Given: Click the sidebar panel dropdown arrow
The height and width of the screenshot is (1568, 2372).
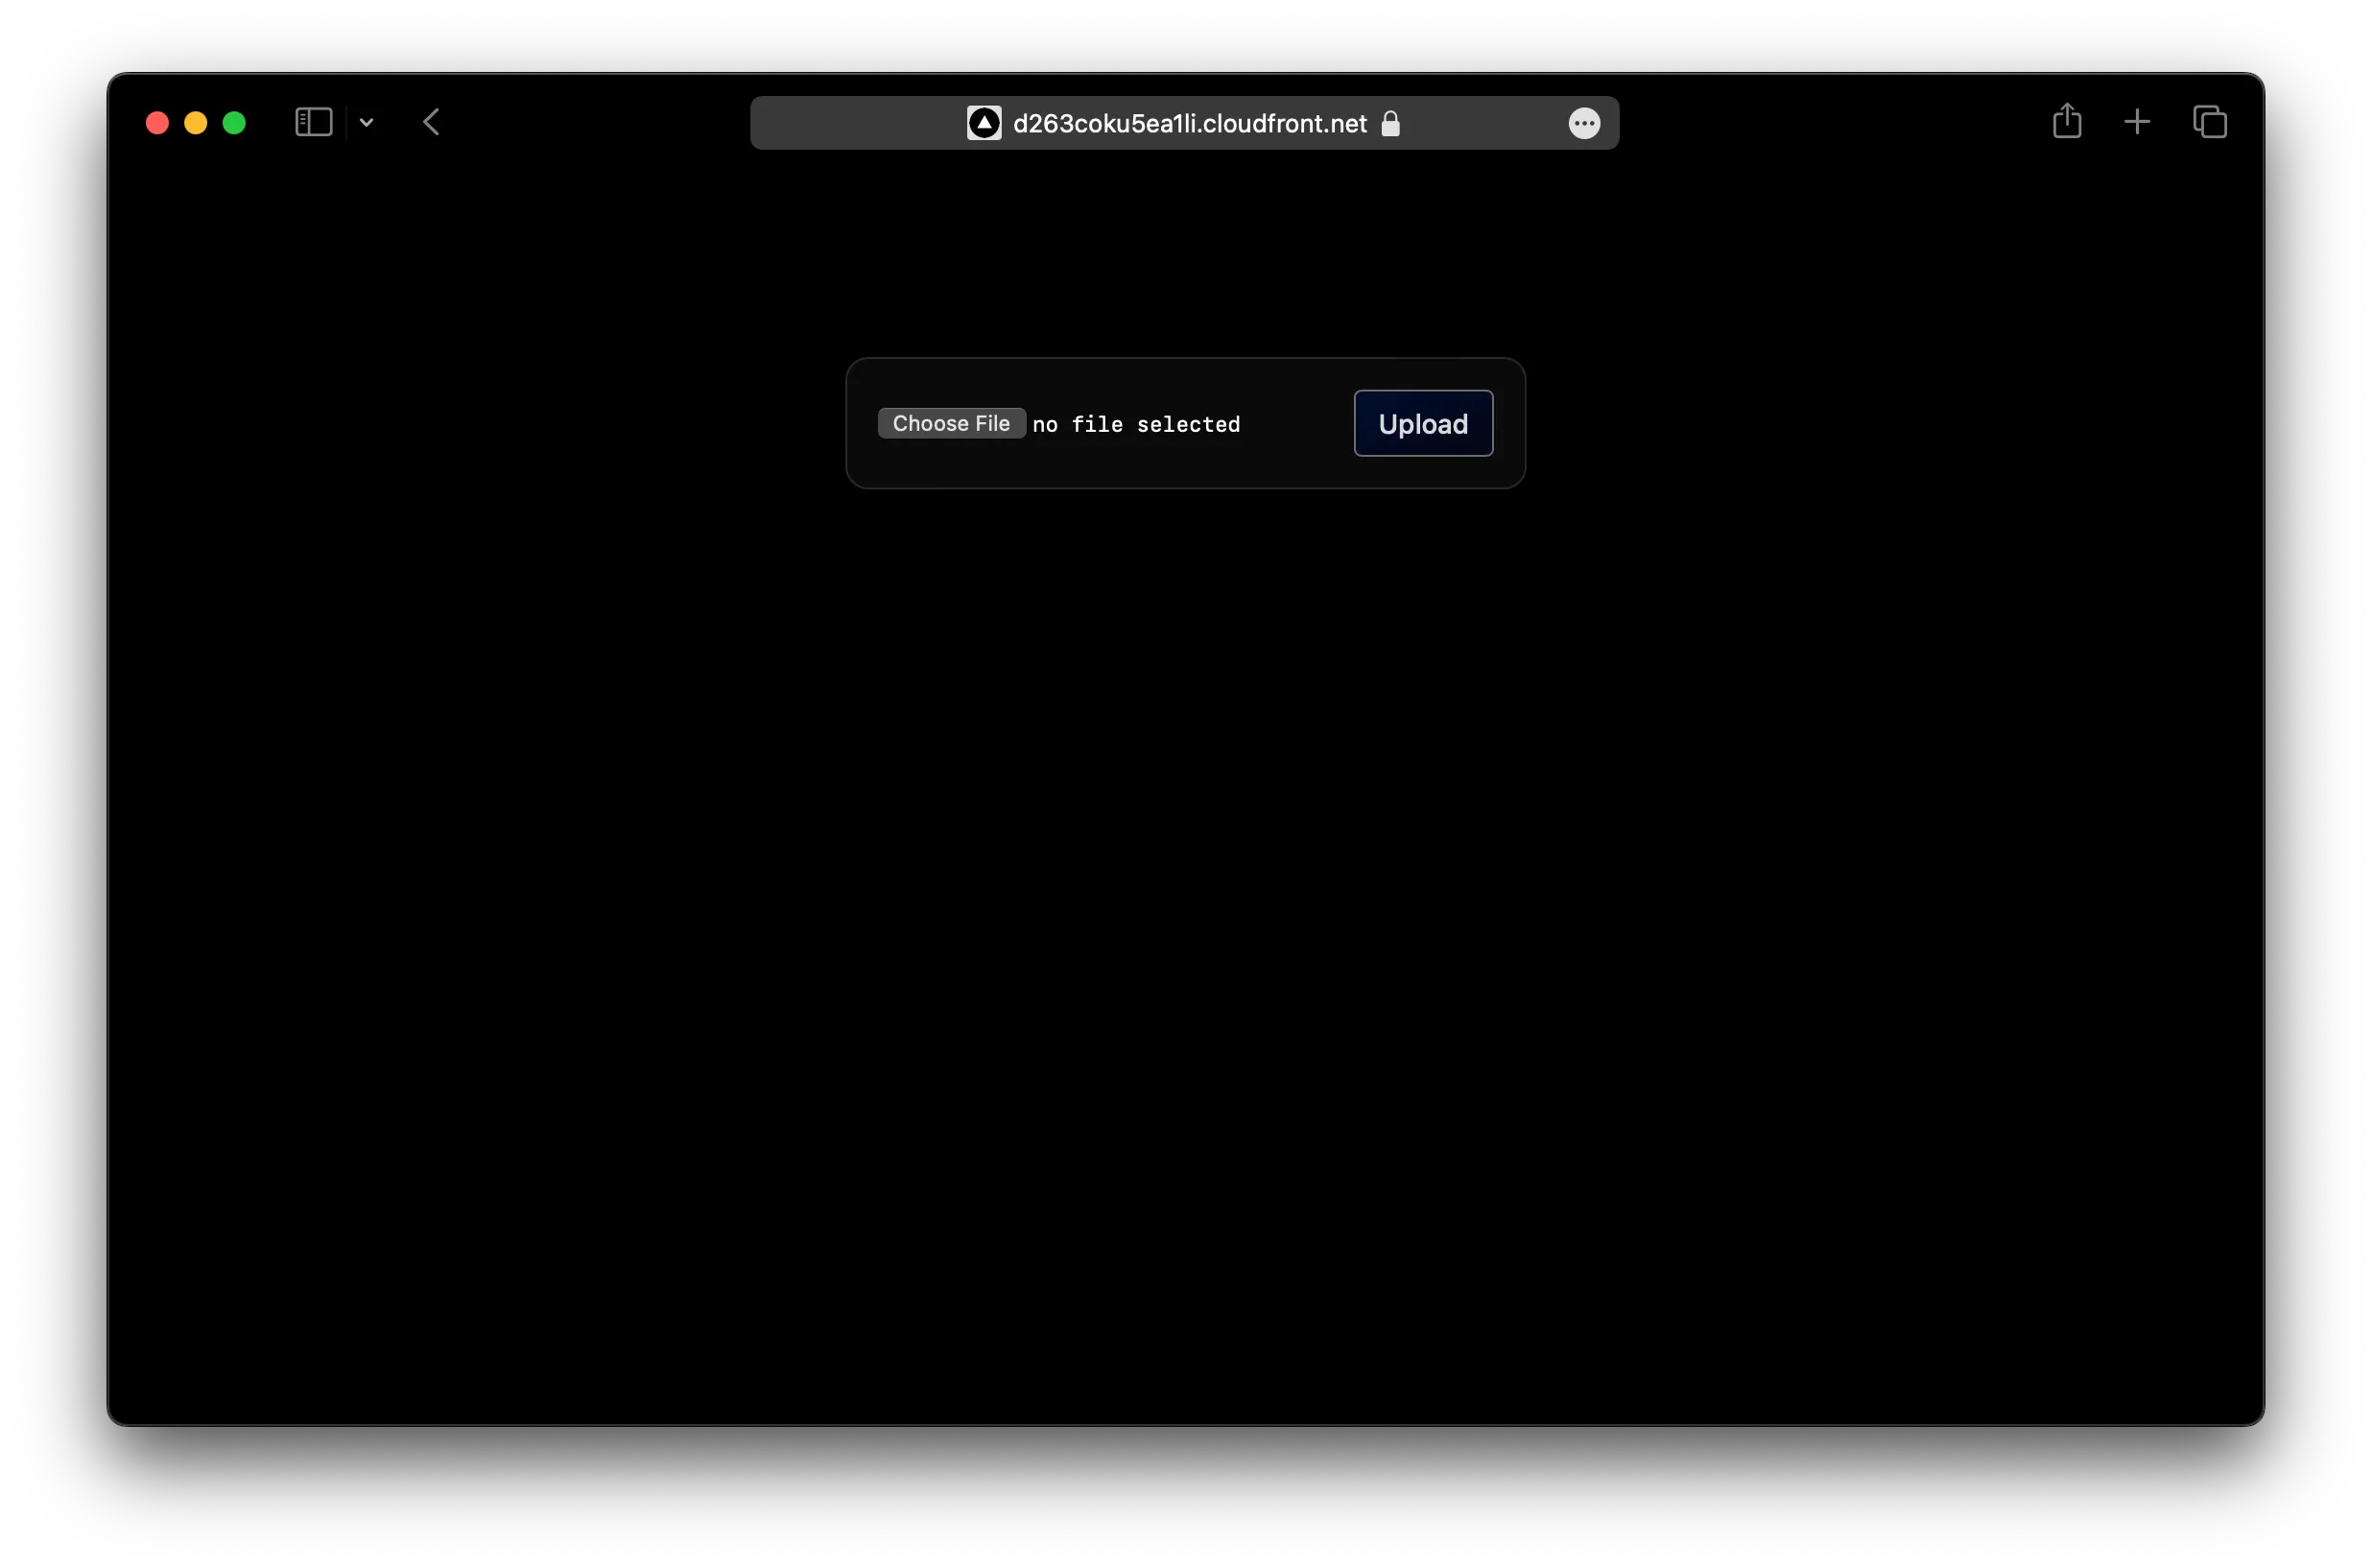Looking at the screenshot, I should click(364, 123).
